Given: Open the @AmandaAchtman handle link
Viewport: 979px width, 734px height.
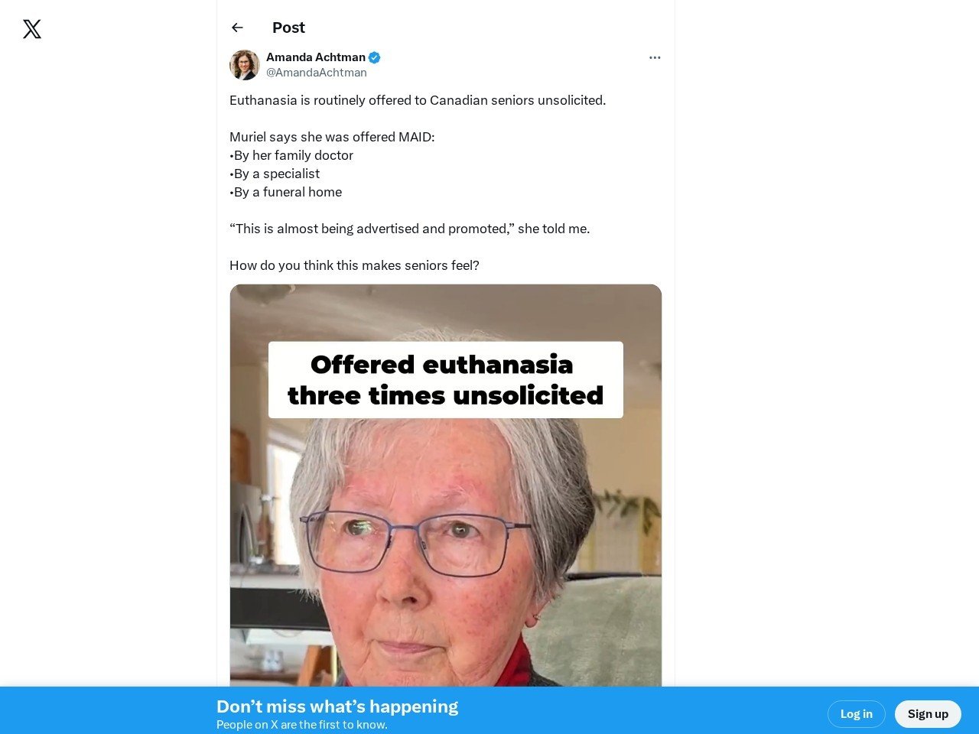Looking at the screenshot, I should [x=317, y=73].
